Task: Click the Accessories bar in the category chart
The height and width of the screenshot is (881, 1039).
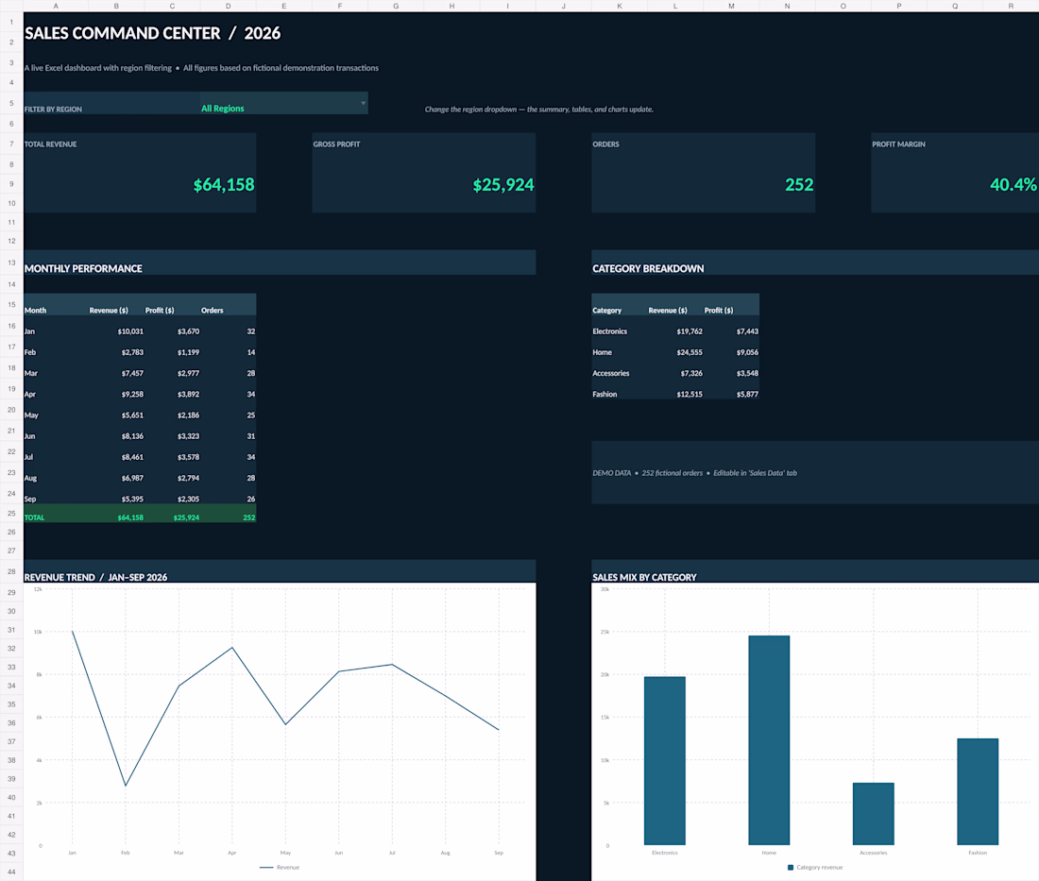Action: [874, 814]
